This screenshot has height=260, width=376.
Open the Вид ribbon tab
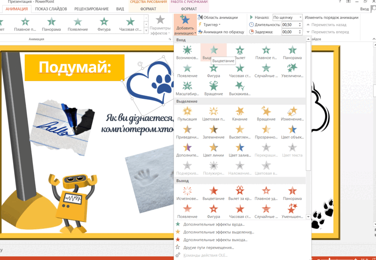coord(120,9)
